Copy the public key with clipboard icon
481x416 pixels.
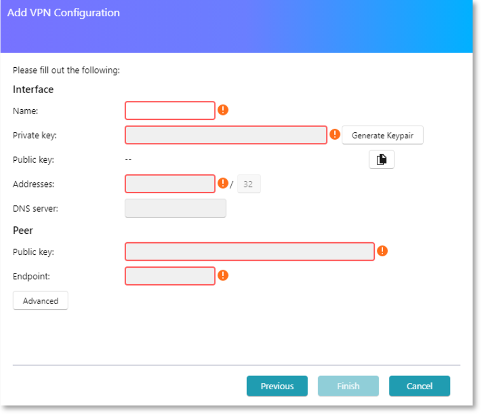coord(381,159)
